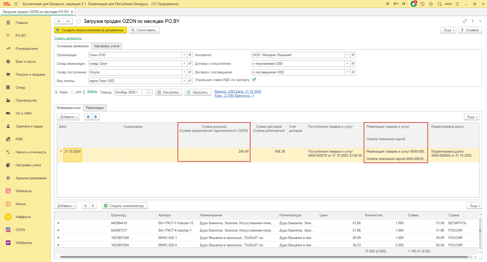Move item row down in lower table
Image resolution: width=487 pixels, height=262 pixels.
coord(93,206)
